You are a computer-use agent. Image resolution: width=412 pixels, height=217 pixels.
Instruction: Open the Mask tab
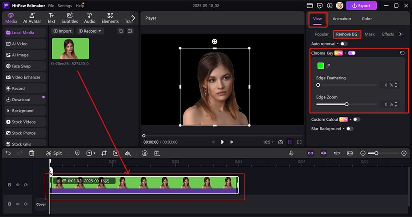(369, 34)
